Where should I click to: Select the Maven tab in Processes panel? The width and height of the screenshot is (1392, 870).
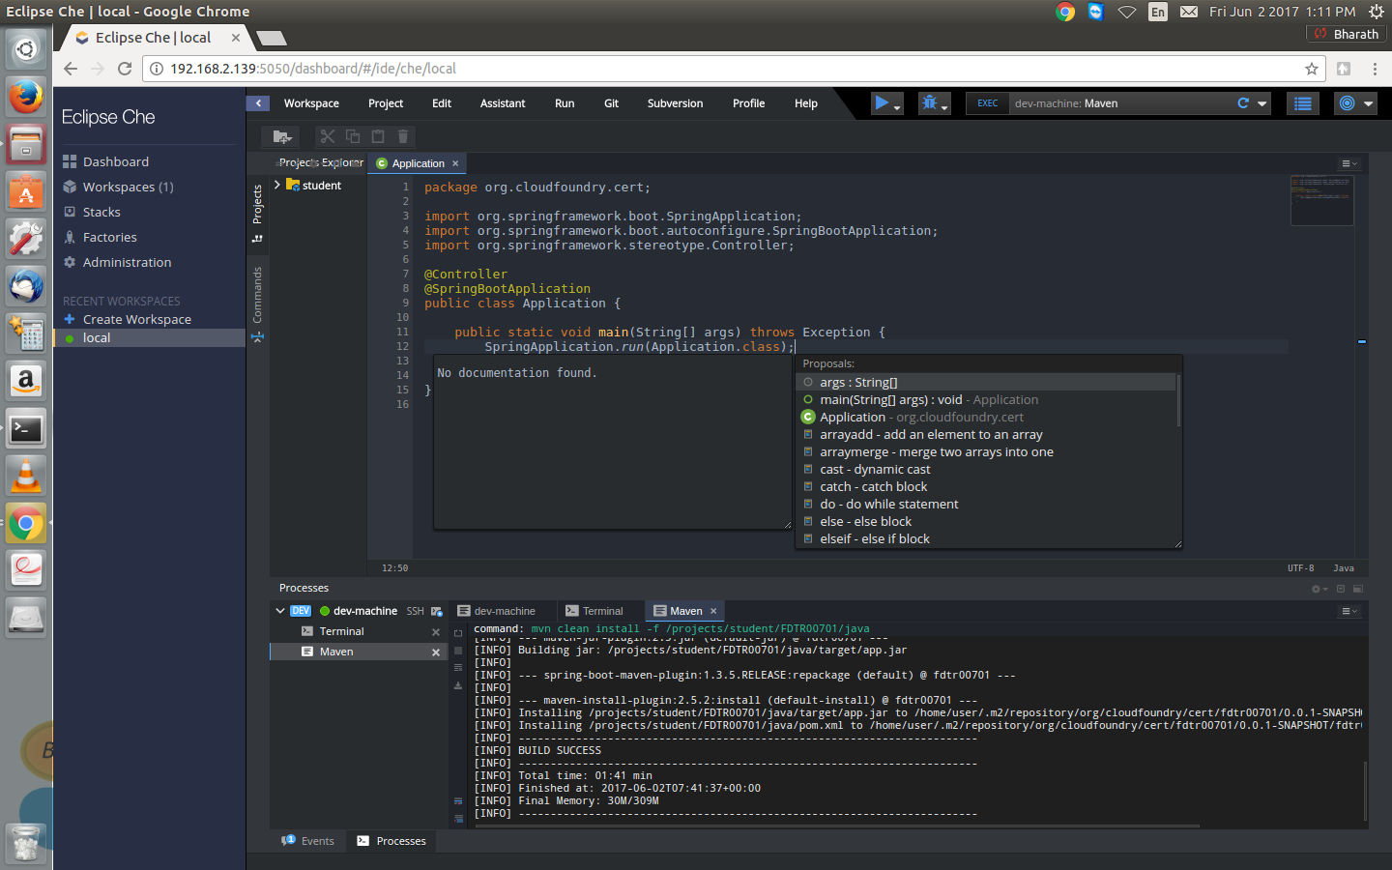pos(684,610)
